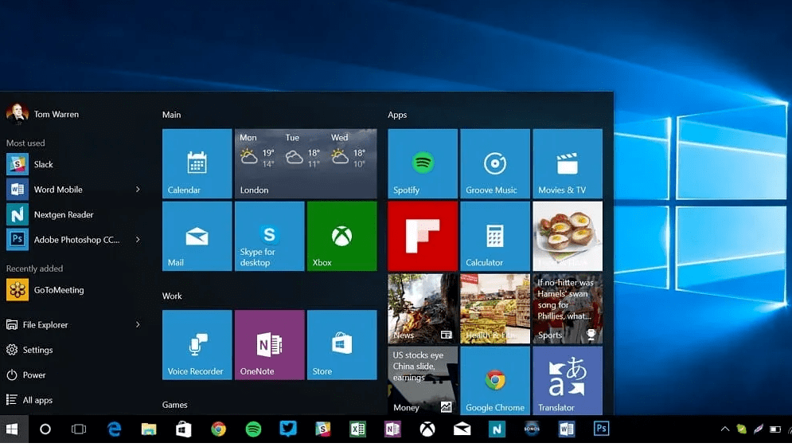Select Slack from Most used list
Screen dimensions: 792x447
coord(44,164)
